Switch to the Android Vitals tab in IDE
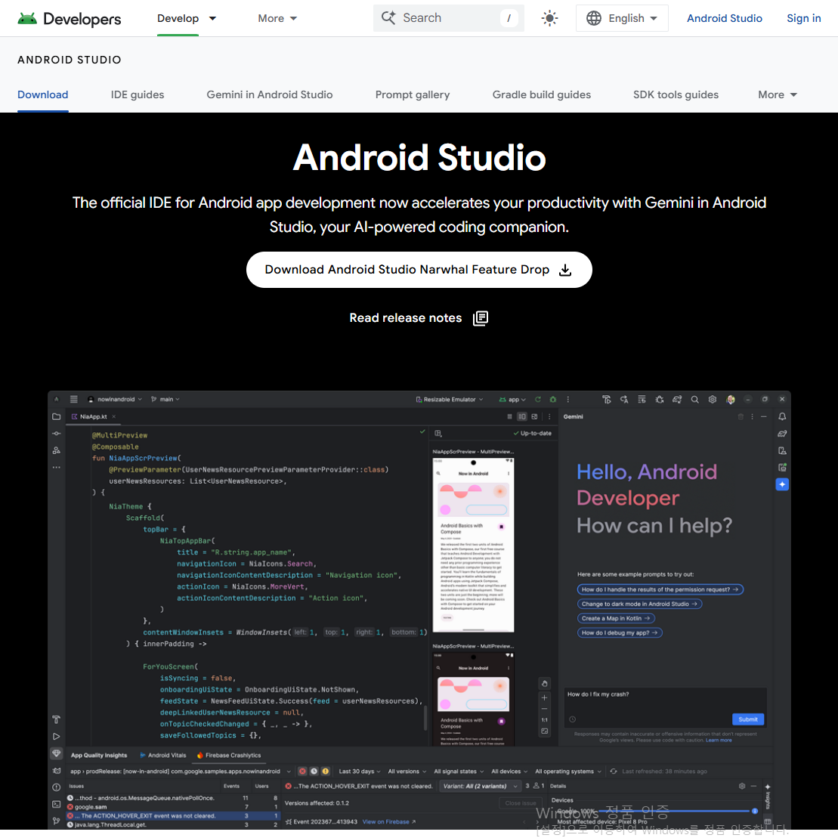 [x=163, y=755]
